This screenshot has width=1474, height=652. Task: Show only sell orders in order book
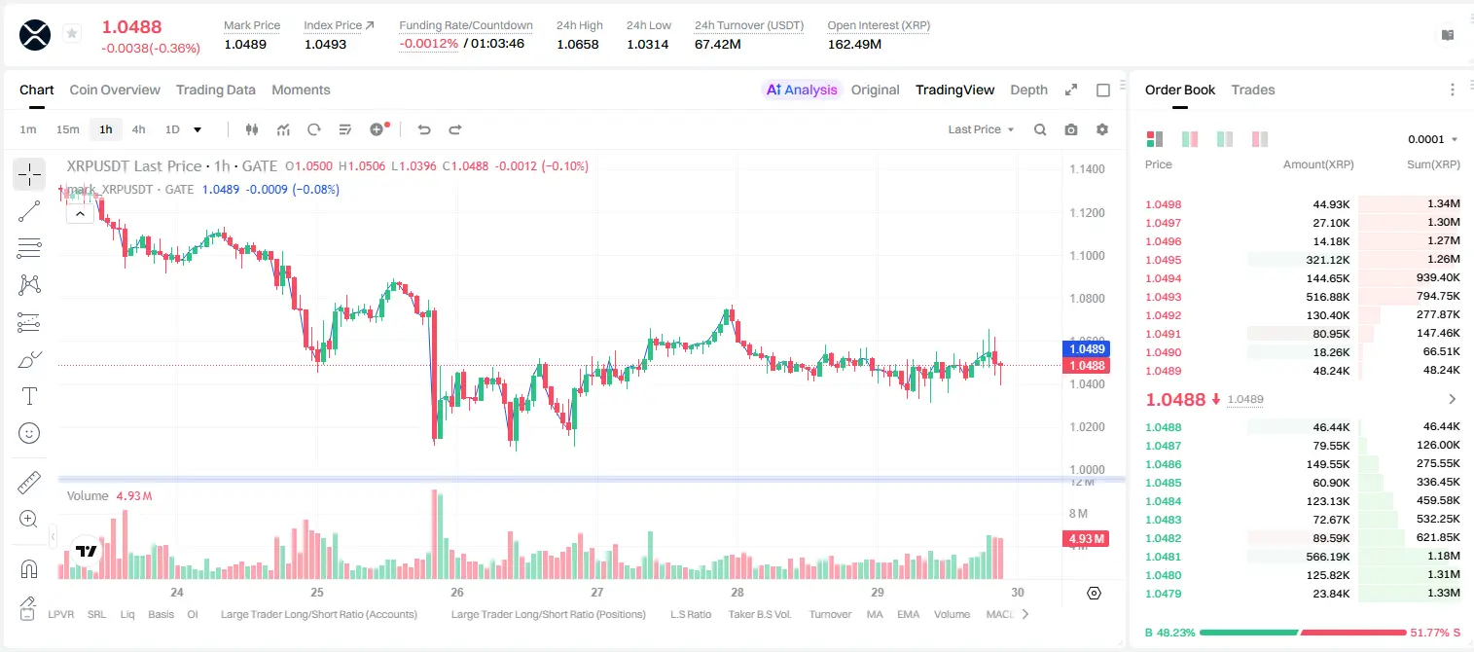coord(1260,139)
